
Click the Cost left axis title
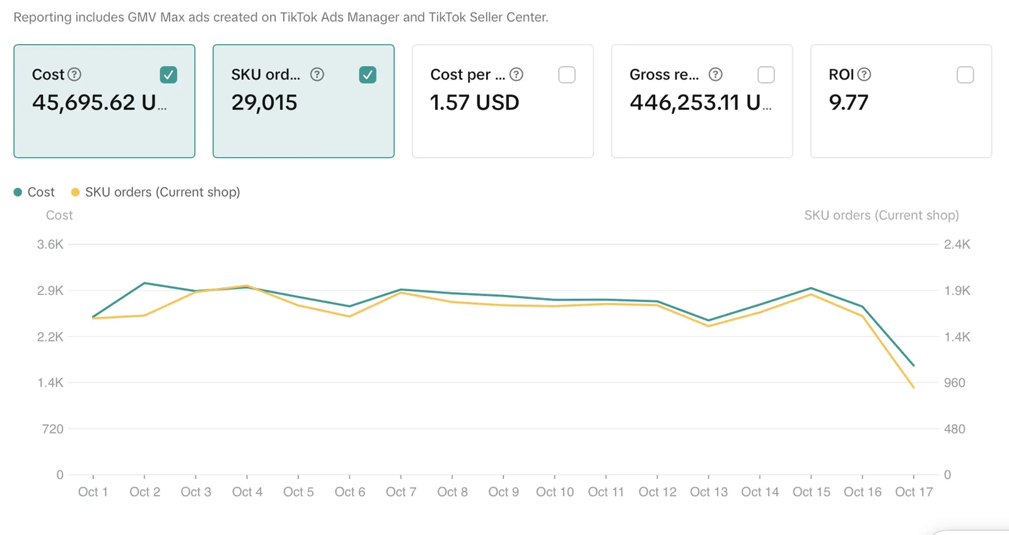coord(59,216)
